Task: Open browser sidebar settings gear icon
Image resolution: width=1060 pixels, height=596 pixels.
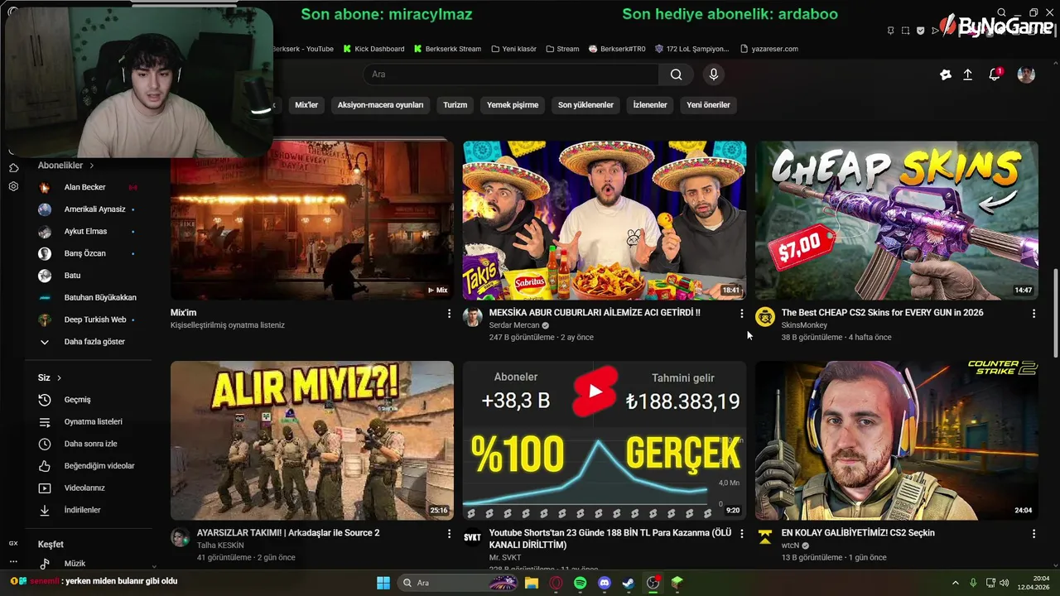Action: pyautogui.click(x=13, y=186)
